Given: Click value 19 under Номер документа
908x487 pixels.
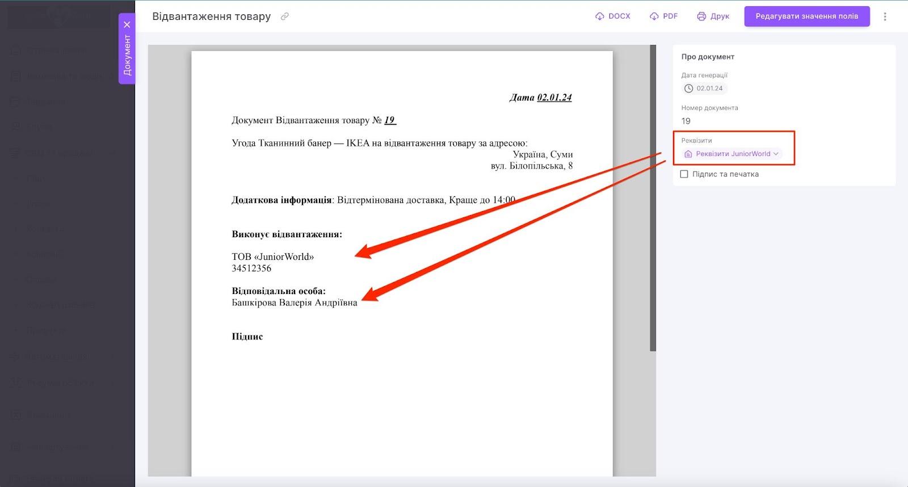Looking at the screenshot, I should tap(686, 121).
